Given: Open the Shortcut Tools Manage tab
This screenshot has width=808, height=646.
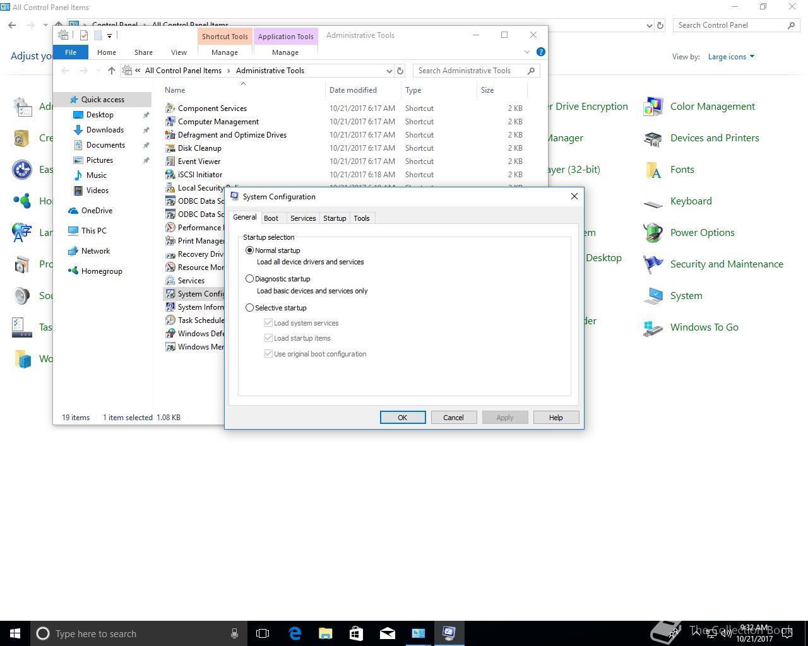Looking at the screenshot, I should (x=225, y=52).
